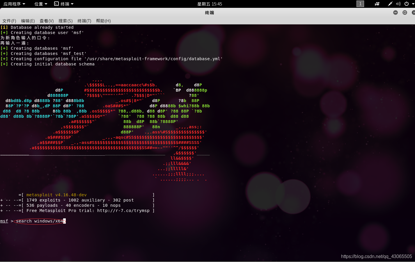Maximize the terminal window
This screenshot has height=262, width=415.
(405, 13)
